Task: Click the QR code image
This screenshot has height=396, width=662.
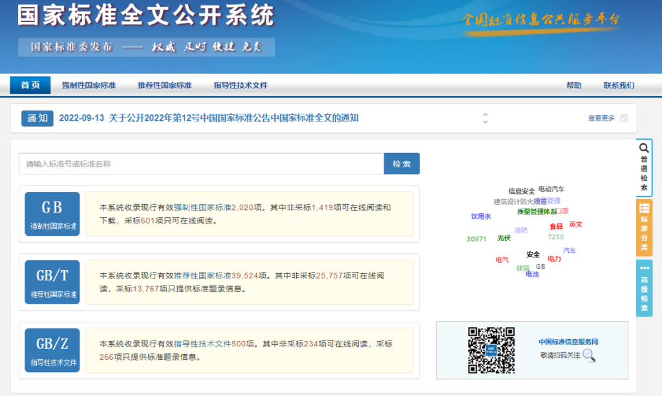Action: 491,351
